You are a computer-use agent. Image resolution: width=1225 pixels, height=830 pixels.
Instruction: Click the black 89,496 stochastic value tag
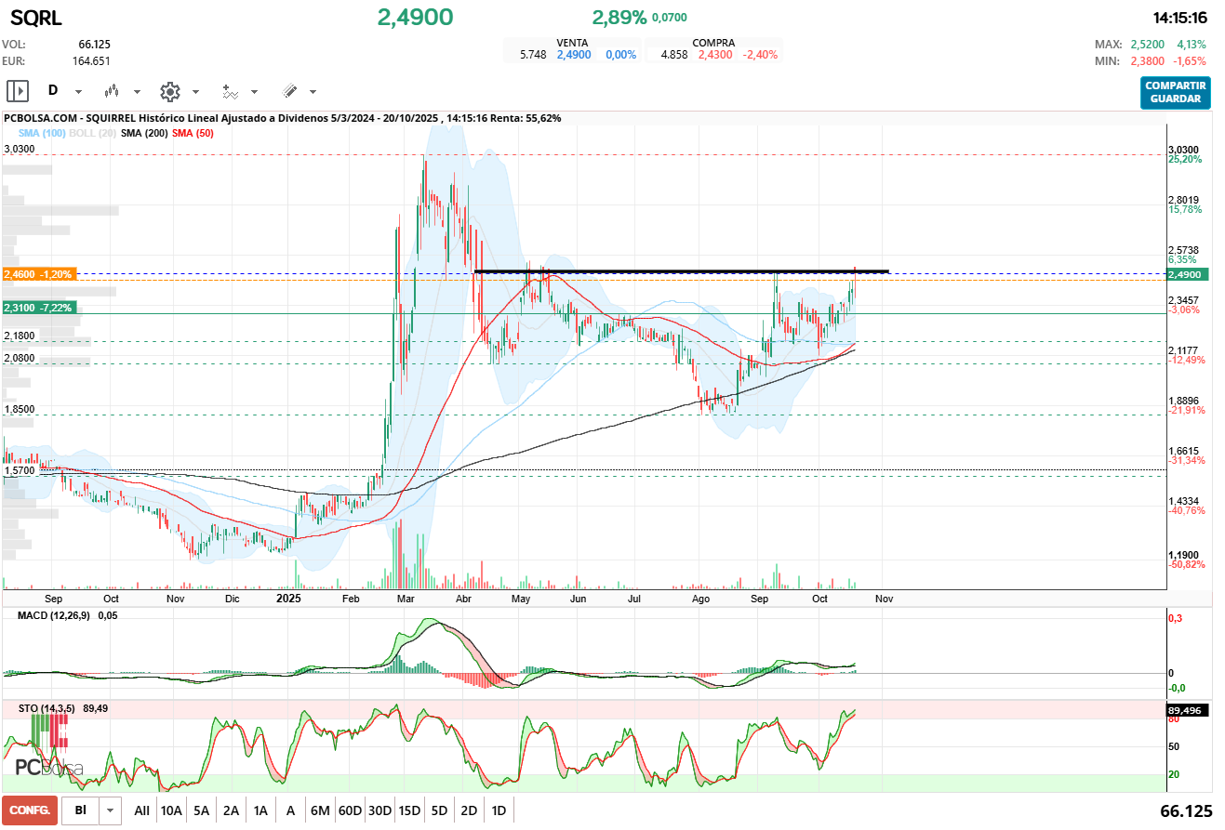pyautogui.click(x=1186, y=710)
